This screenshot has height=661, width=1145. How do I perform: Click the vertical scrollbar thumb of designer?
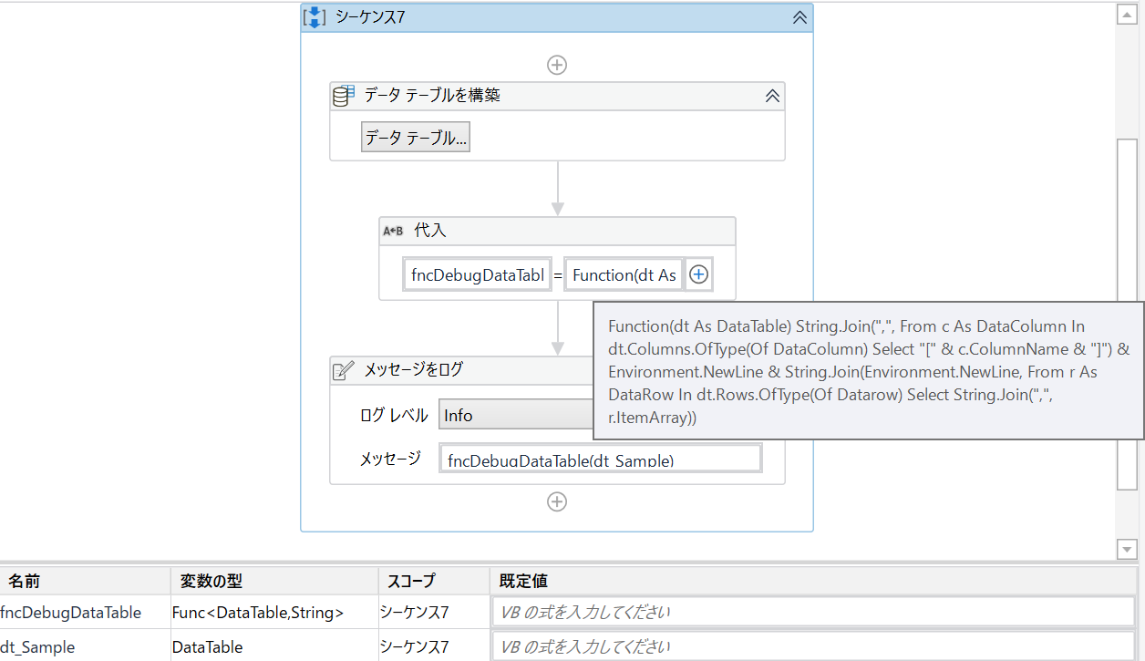coord(1128,314)
